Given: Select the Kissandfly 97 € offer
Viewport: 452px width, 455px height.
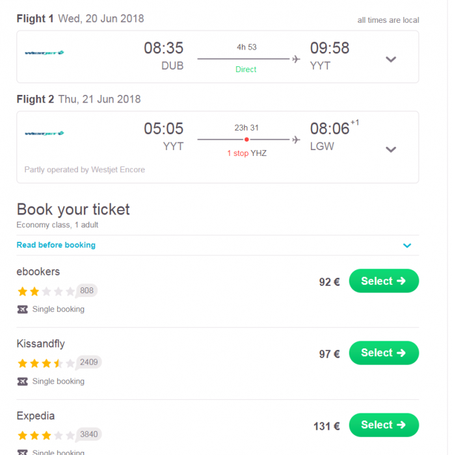Looking at the screenshot, I should pyautogui.click(x=384, y=353).
